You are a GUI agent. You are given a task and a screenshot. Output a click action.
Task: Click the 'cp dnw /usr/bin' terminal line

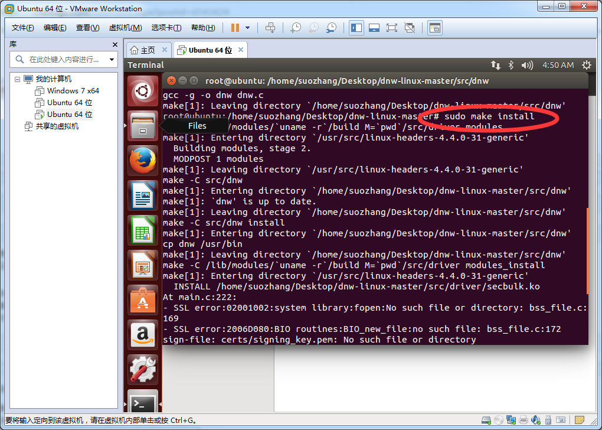point(202,244)
